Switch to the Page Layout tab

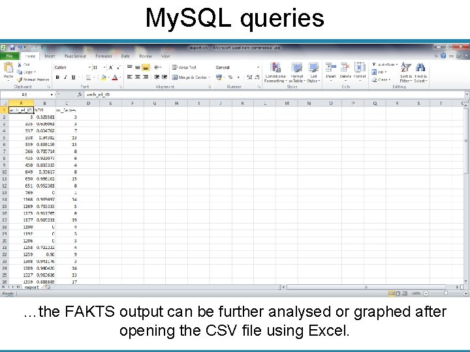[75, 56]
